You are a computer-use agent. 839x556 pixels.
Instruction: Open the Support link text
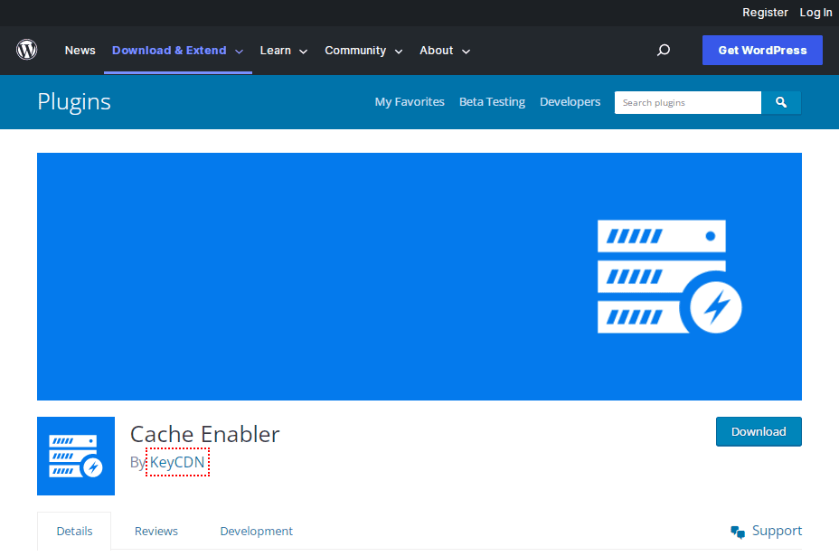tap(777, 531)
